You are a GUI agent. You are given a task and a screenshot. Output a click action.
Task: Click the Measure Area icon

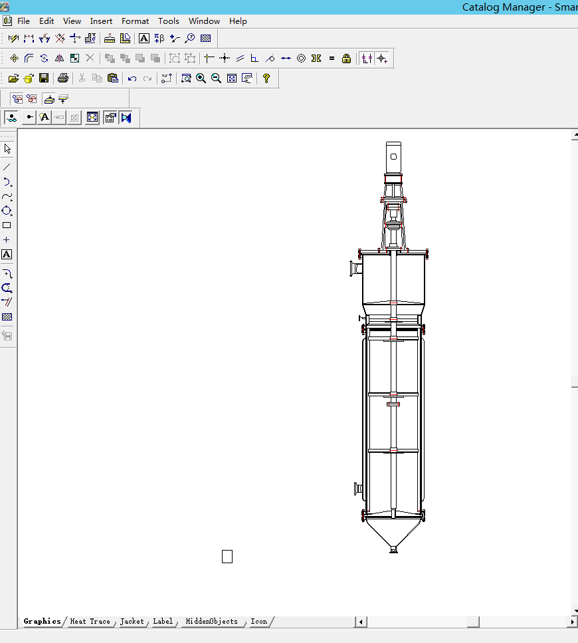(x=125, y=38)
